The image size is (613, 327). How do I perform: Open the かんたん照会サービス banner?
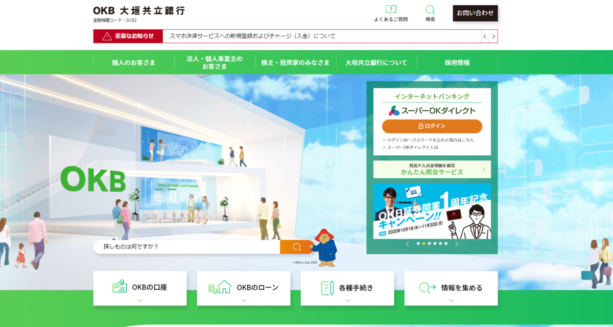[x=432, y=169]
